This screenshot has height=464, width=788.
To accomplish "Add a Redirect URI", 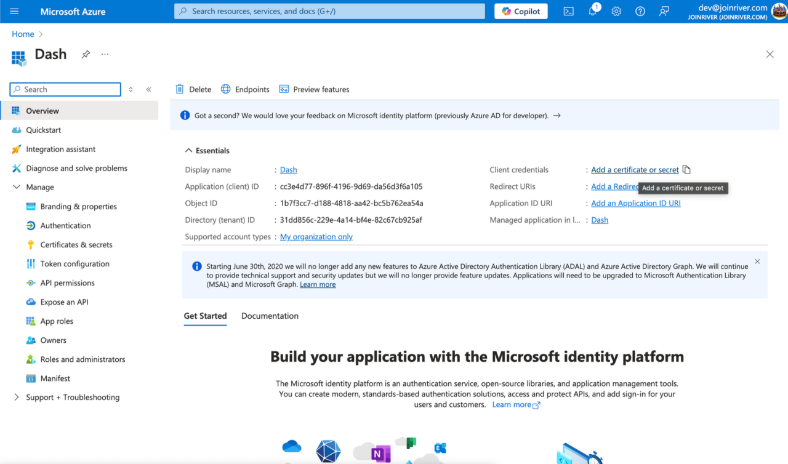I will point(613,186).
